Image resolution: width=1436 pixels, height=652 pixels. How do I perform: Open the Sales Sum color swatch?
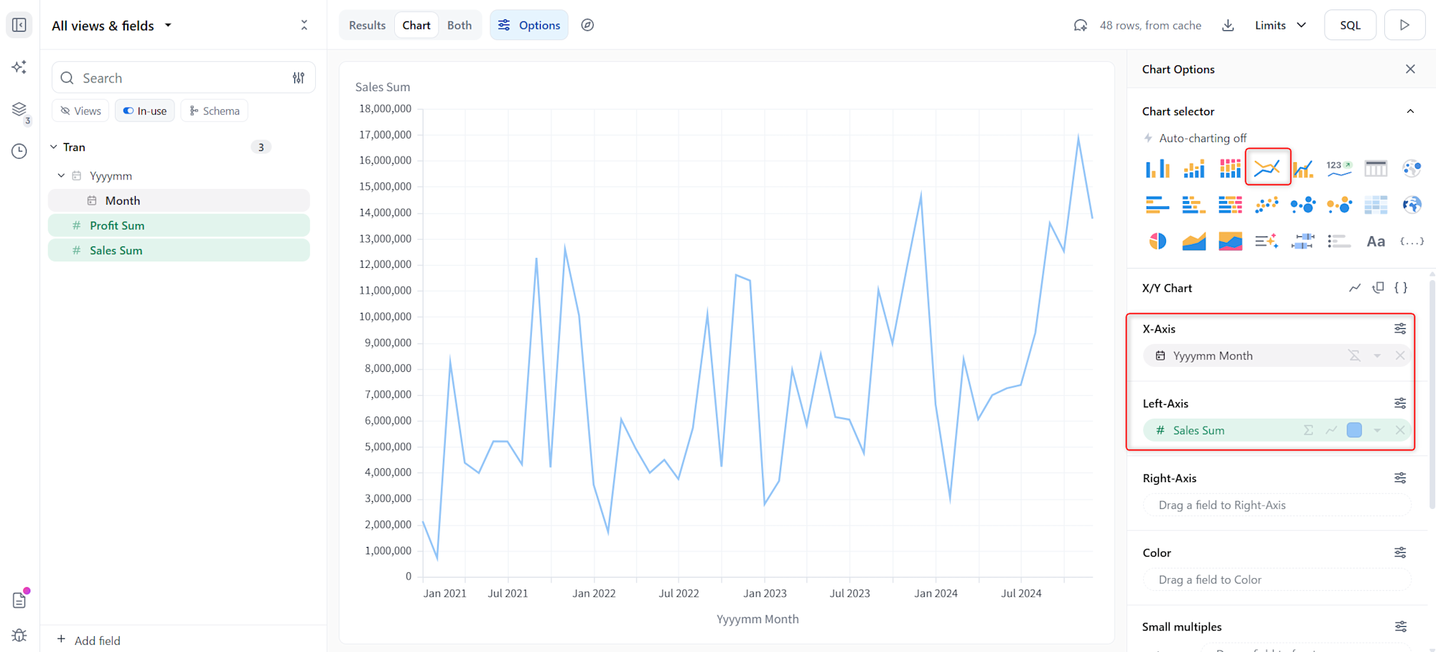pyautogui.click(x=1354, y=430)
